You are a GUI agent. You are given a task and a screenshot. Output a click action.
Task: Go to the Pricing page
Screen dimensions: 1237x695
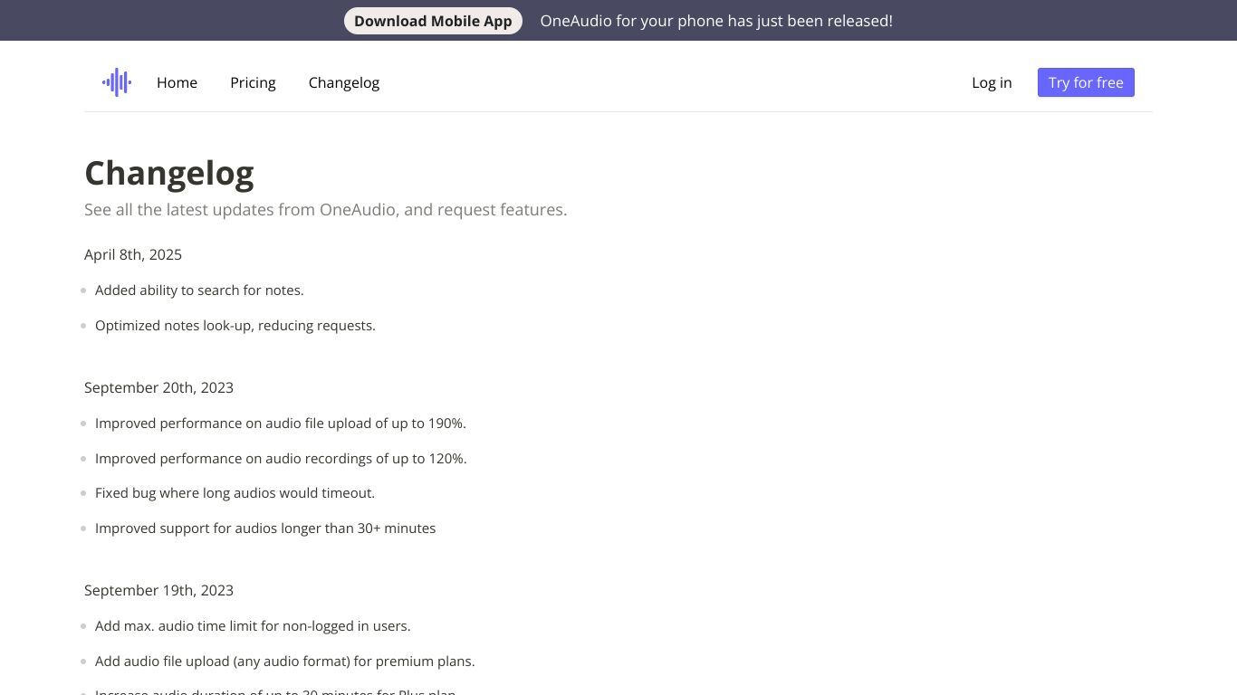coord(253,82)
